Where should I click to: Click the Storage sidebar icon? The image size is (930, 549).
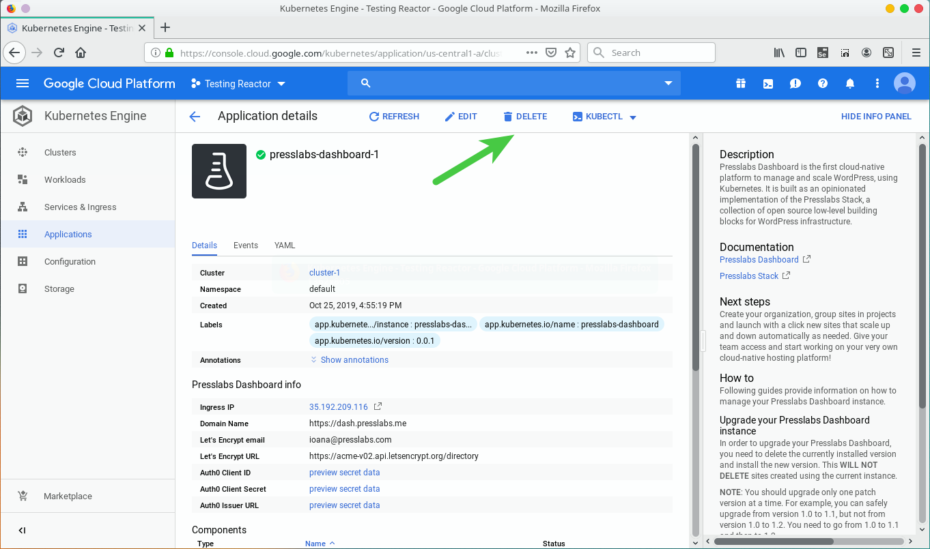coord(23,288)
